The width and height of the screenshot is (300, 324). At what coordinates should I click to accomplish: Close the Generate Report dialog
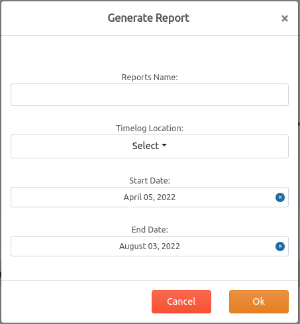click(x=285, y=19)
